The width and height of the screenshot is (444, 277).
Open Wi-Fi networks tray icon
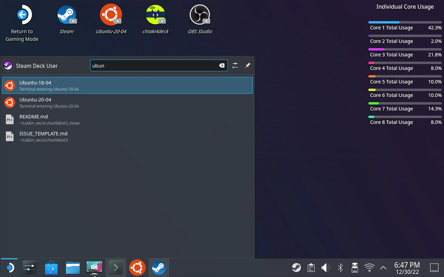coord(369,267)
